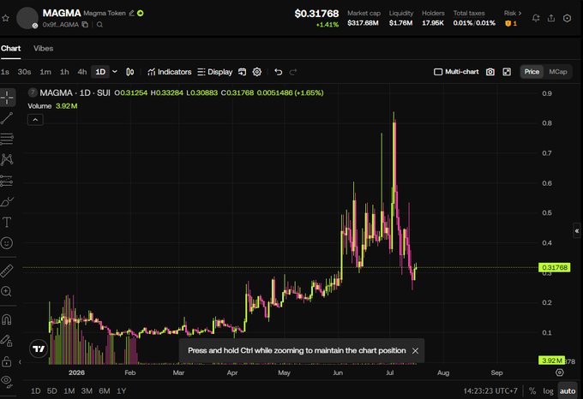Toggle log scale on the chart

coord(548,390)
